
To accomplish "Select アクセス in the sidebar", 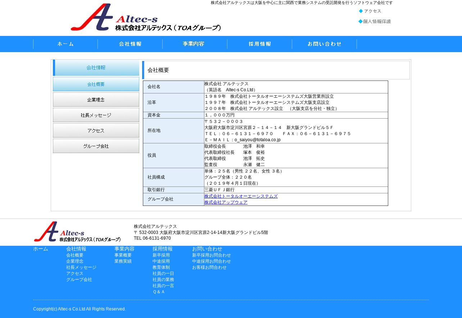I will [96, 130].
